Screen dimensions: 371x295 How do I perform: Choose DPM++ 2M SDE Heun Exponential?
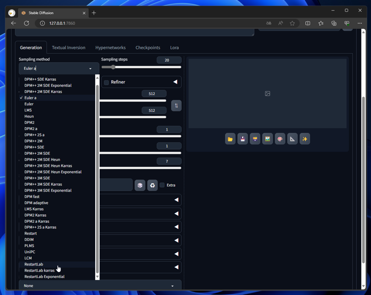57,172
